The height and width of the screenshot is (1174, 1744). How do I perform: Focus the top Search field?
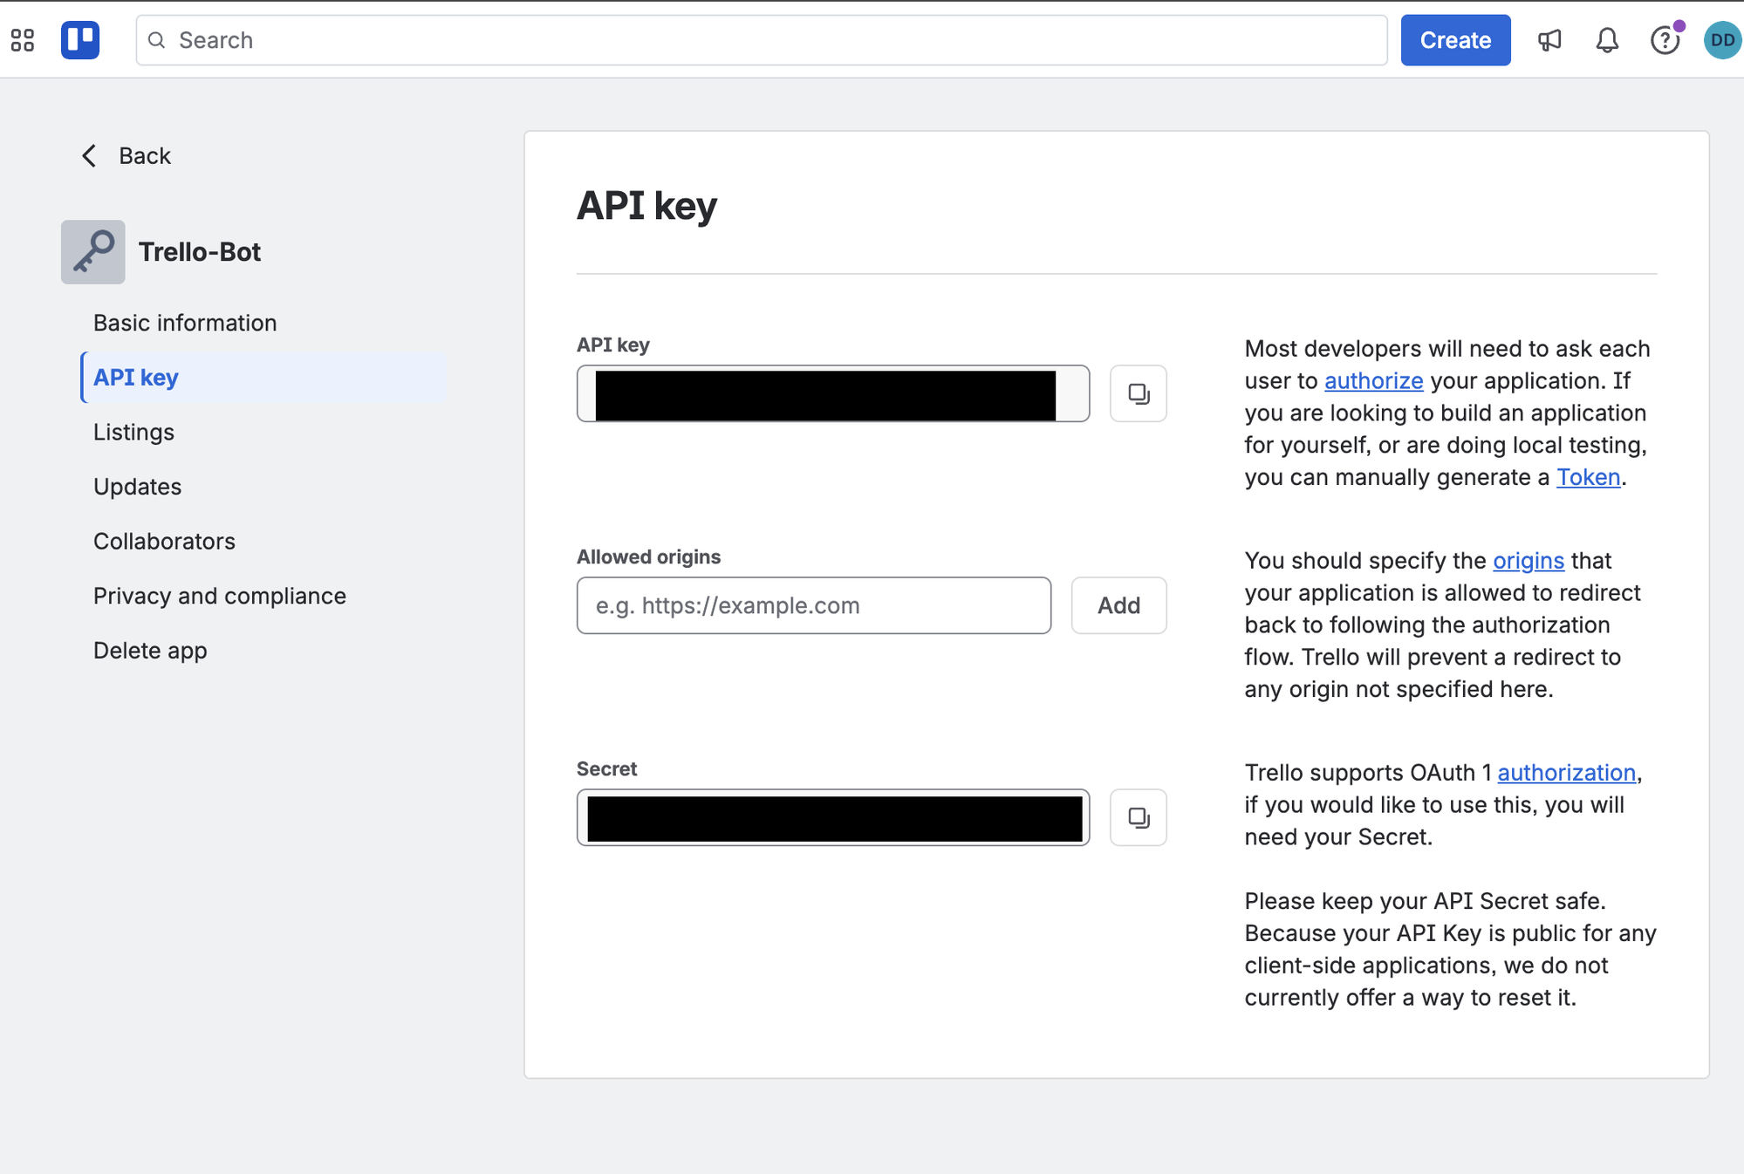pyautogui.click(x=762, y=40)
